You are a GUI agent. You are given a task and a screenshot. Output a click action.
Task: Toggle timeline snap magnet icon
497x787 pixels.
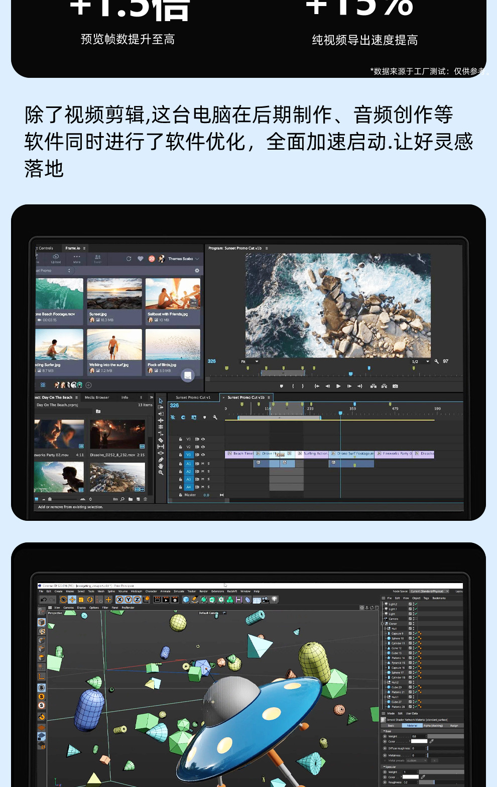[183, 417]
